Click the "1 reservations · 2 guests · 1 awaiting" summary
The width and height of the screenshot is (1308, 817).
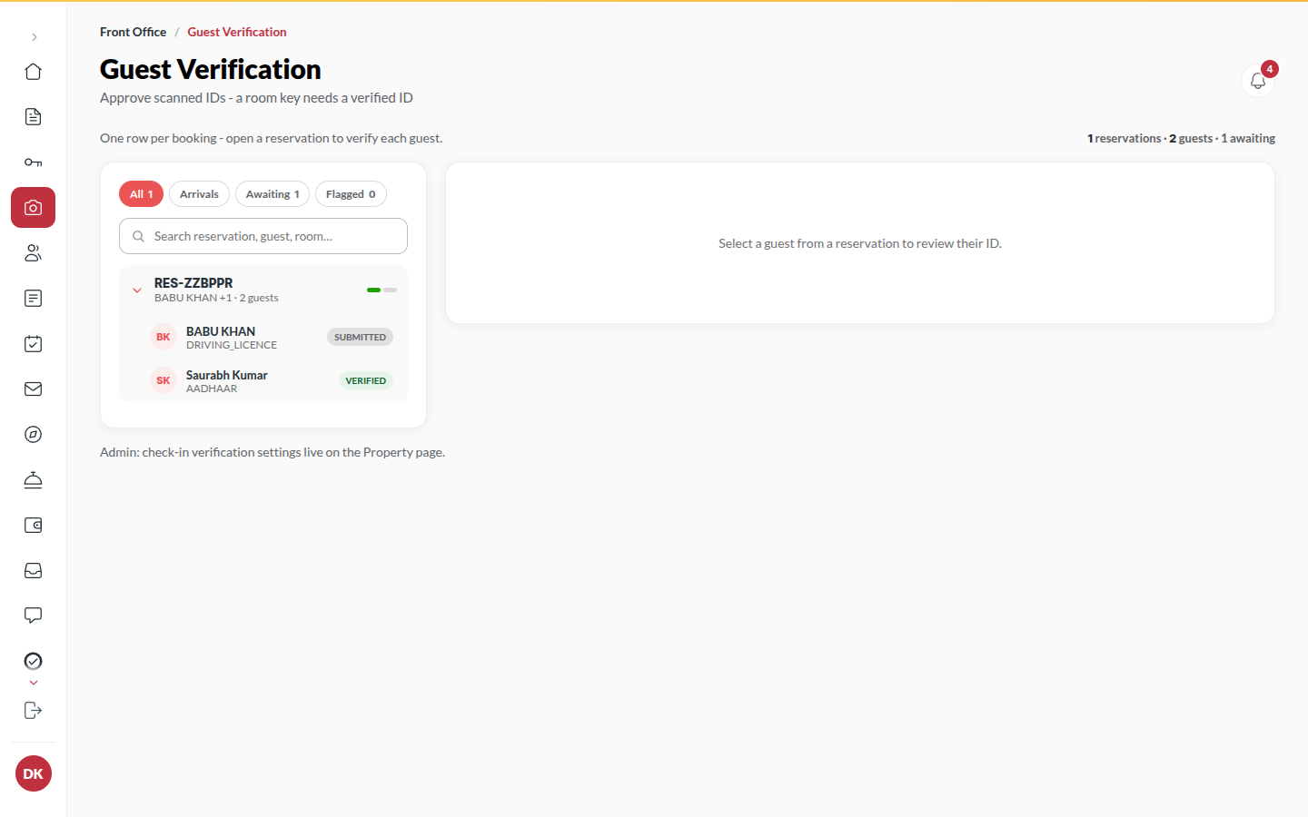click(x=1181, y=139)
